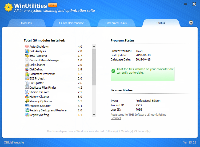Open the 1-Click Maintenance tab
Viewport: 200px width, 147px height.
[71, 23]
